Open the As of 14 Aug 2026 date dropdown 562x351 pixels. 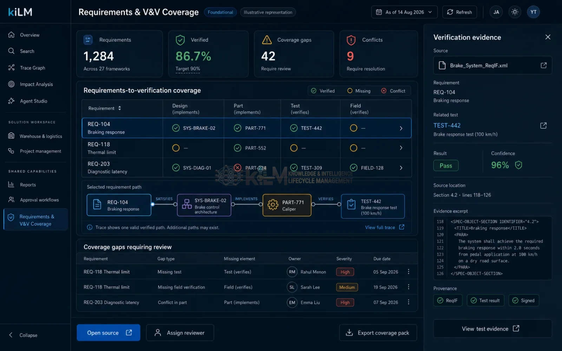pos(404,12)
